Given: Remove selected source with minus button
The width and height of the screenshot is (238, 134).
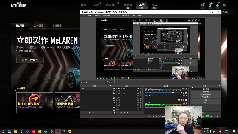Looking at the screenshot, I should 118,113.
